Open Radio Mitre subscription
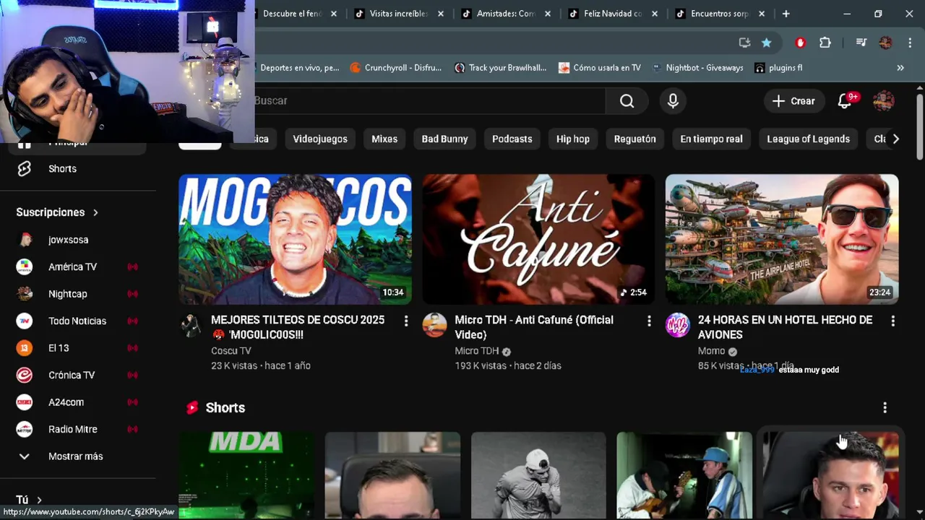The image size is (925, 520). pyautogui.click(x=78, y=429)
